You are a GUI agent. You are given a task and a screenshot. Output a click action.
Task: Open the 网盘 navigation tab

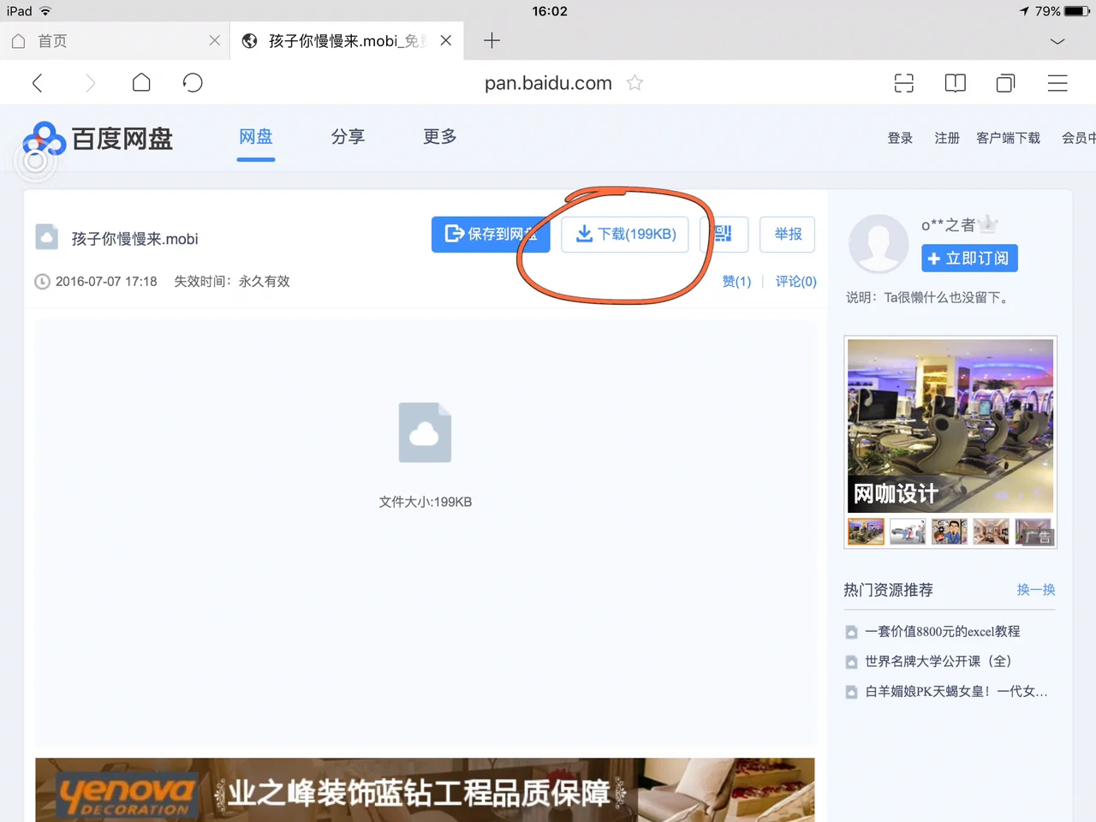point(256,137)
